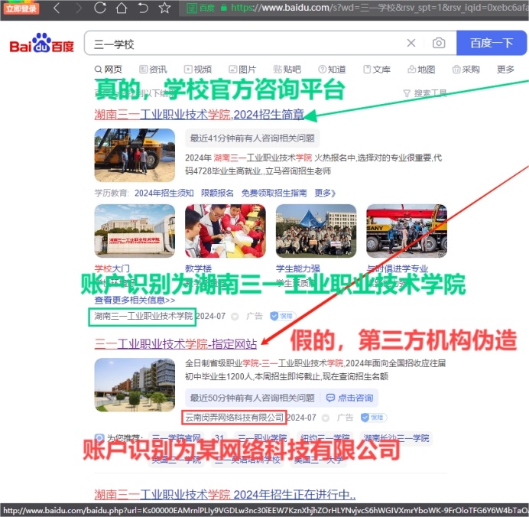Click the 保障 badge under second result
Viewport: 529px width, 517px height.
click(373, 418)
